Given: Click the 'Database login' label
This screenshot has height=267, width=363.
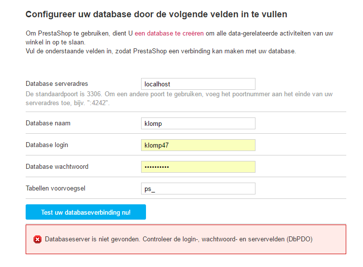Looking at the screenshot, I should pyautogui.click(x=47, y=145).
